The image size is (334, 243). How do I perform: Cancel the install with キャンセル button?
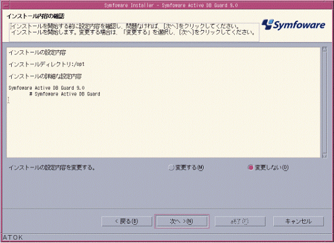click(299, 222)
